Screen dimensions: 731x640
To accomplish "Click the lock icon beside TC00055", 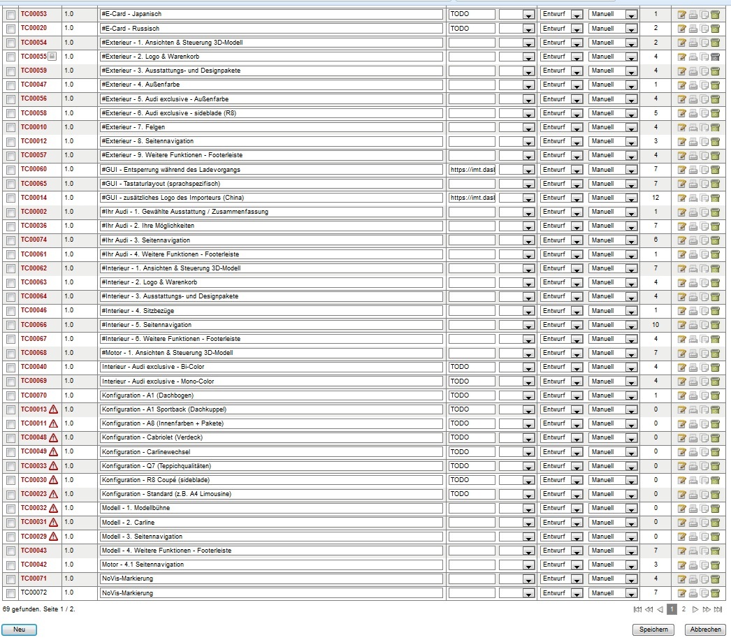I will point(52,57).
